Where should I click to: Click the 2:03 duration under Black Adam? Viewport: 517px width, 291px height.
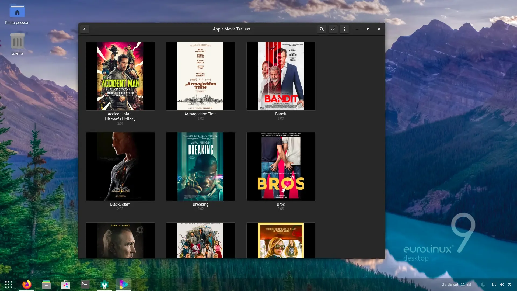(x=120, y=209)
